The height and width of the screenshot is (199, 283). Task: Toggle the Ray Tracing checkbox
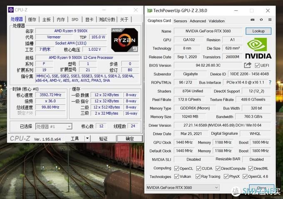pyautogui.click(x=198, y=176)
